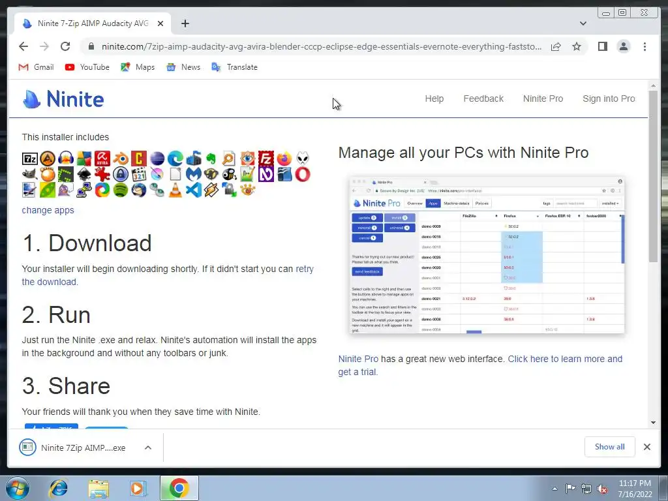
Task: Open the Feedback link
Action: [483, 99]
